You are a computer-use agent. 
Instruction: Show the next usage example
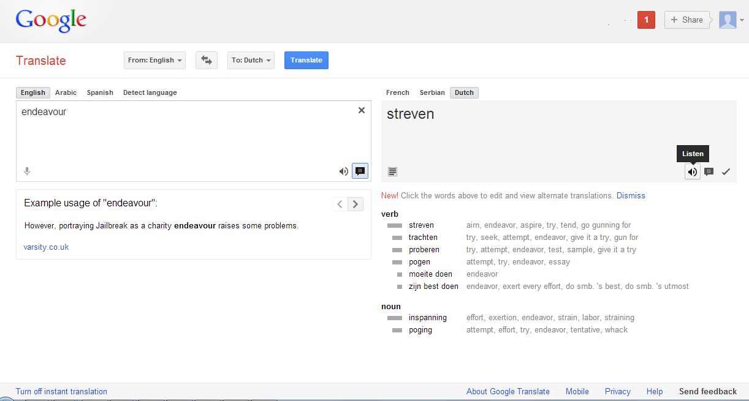pyautogui.click(x=355, y=204)
